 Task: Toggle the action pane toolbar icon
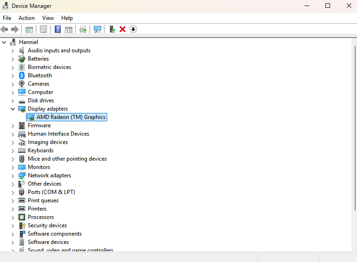click(x=69, y=29)
